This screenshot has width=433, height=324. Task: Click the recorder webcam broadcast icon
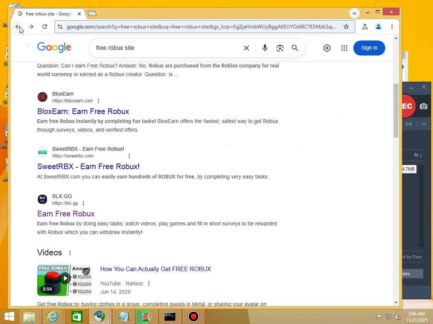[409, 124]
